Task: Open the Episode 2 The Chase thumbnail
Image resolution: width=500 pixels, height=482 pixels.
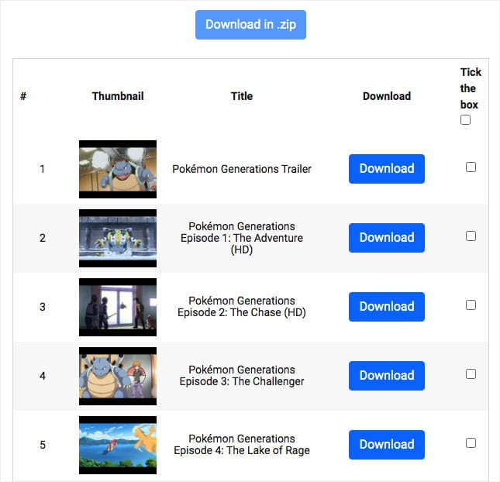Action: pos(118,307)
